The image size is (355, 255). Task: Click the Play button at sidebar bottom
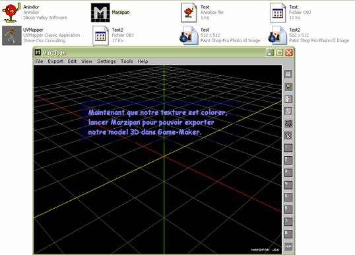tap(288, 246)
